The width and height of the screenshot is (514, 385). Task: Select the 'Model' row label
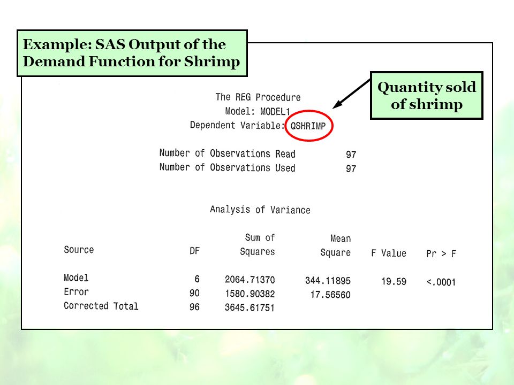click(x=76, y=278)
